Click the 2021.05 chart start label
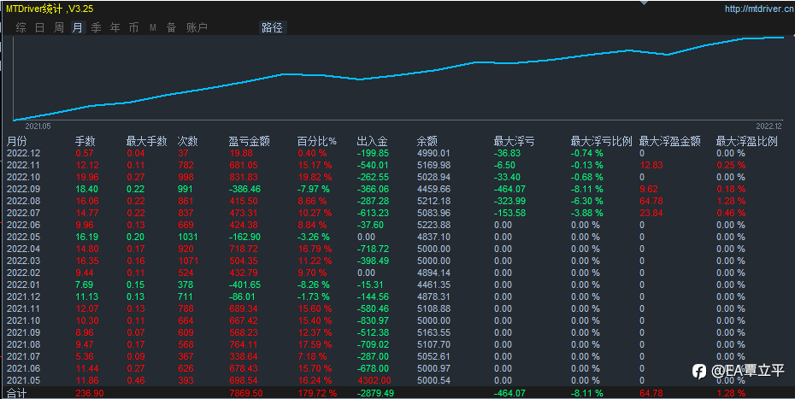This screenshot has height=399, width=795. tap(38, 126)
